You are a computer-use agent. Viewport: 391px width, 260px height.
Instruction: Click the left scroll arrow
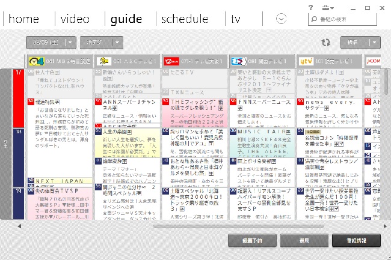point(19,226)
